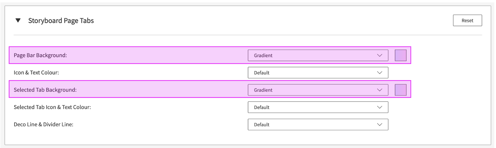Click the Page Bar Background label
496x148 pixels.
40,55
